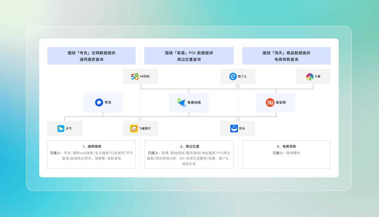The height and width of the screenshot is (217, 379).
Task: Click the header line "通用搜索查询"
Action: coord(91,59)
